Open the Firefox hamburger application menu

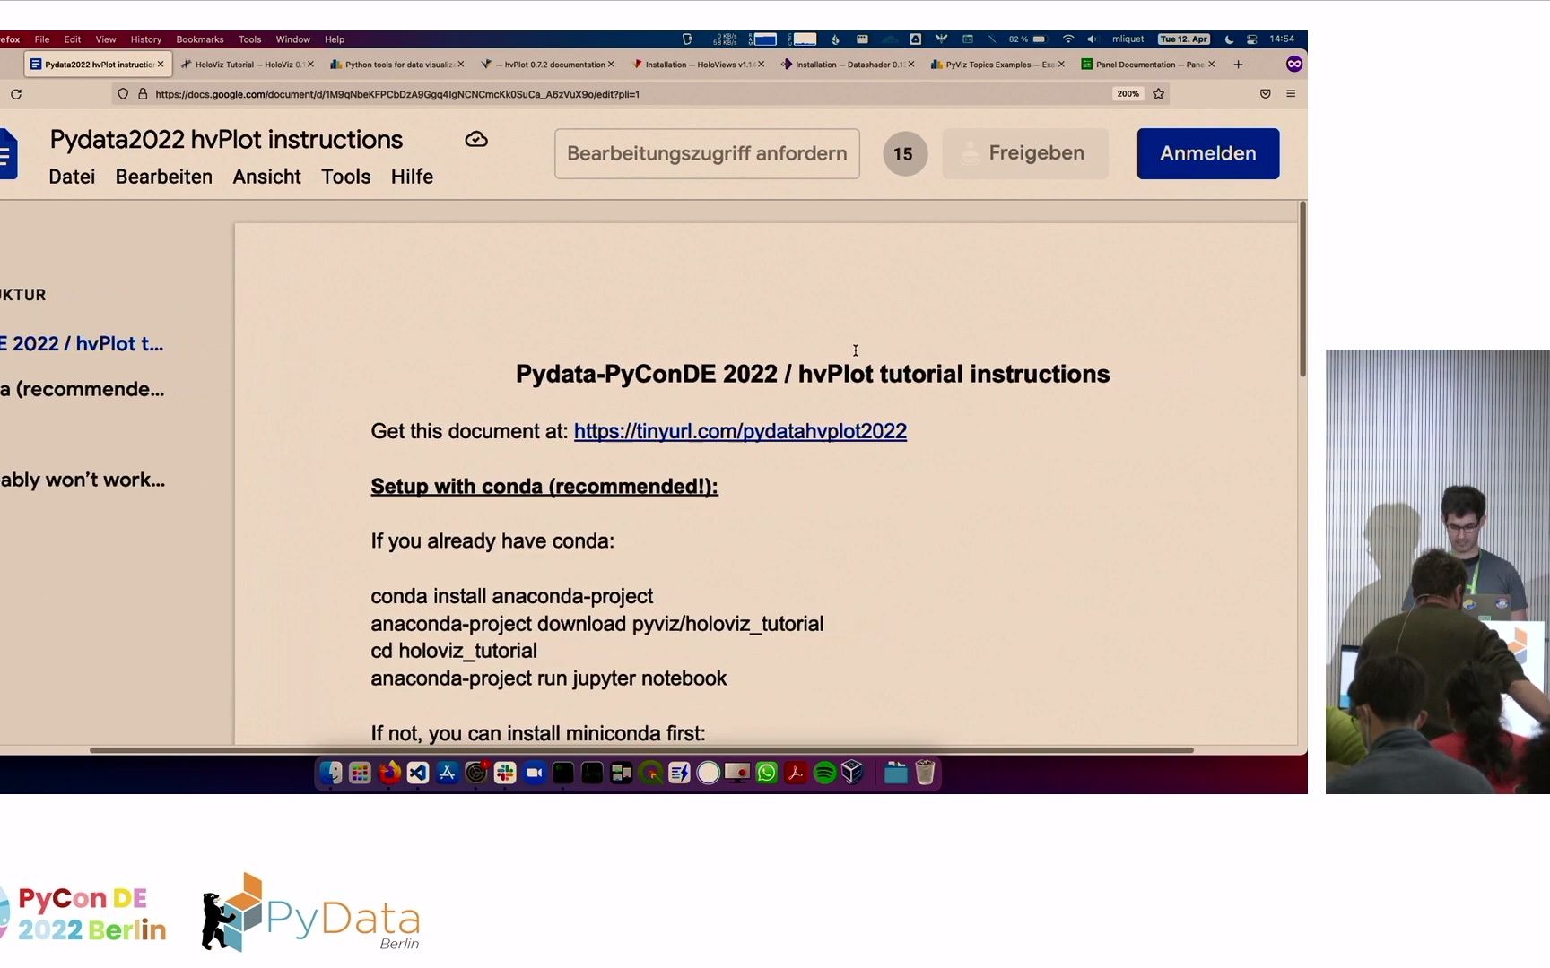(x=1291, y=94)
